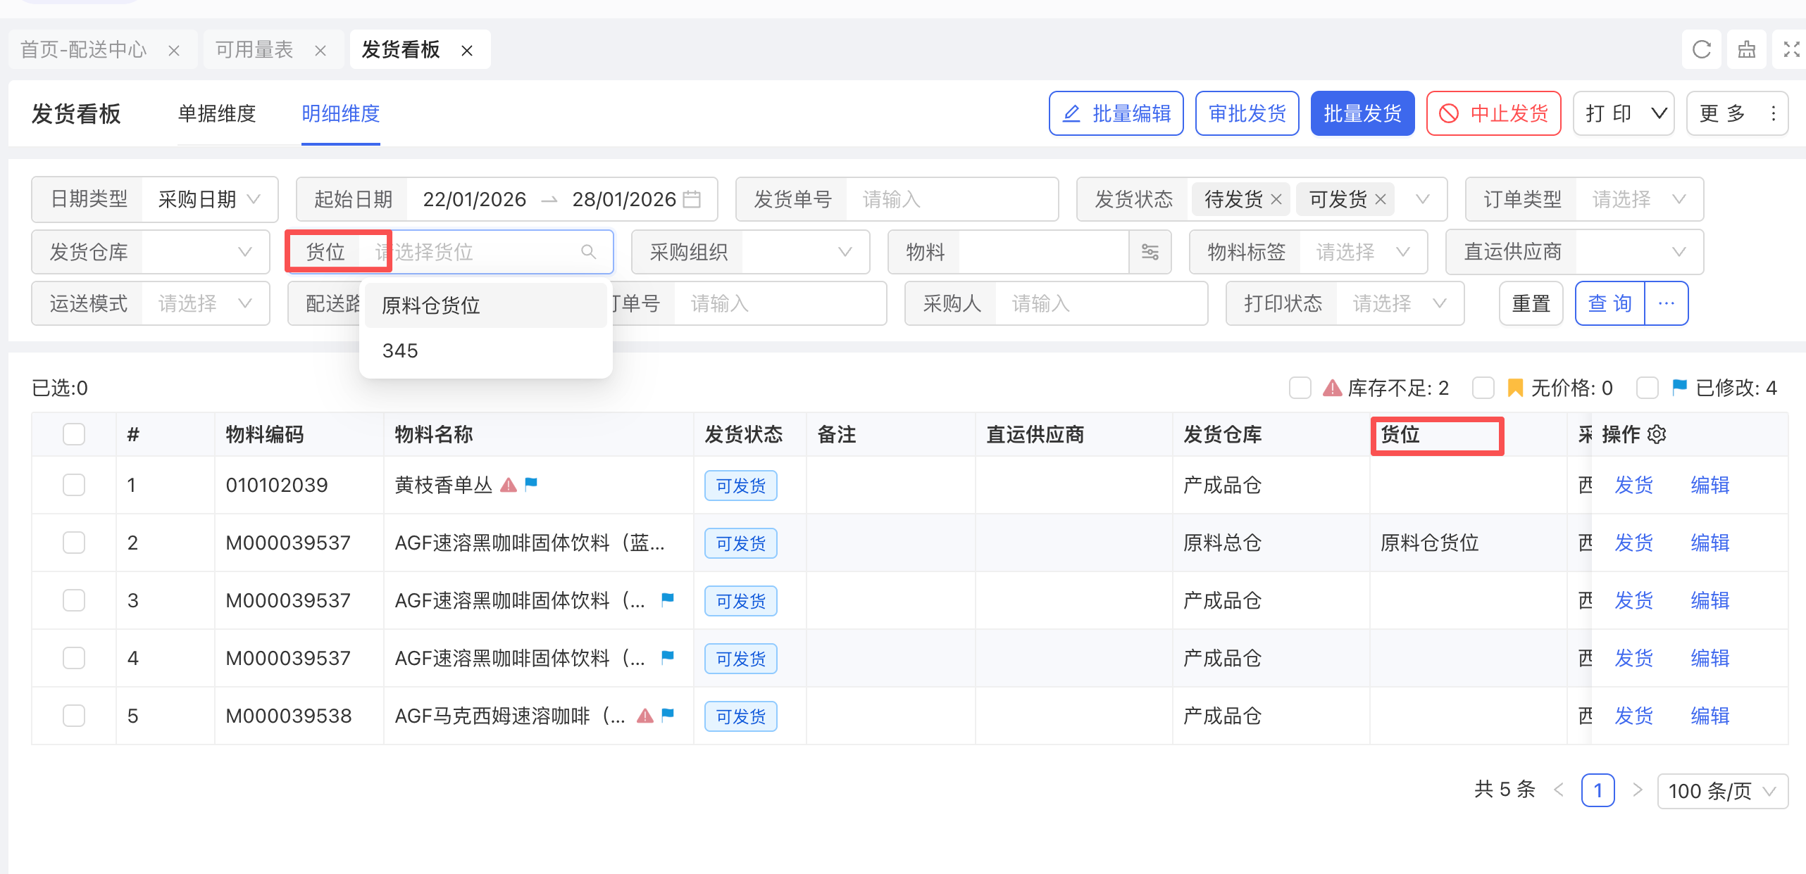This screenshot has height=874, width=1806.
Task: Open table column settings gear
Action: pyautogui.click(x=1657, y=435)
